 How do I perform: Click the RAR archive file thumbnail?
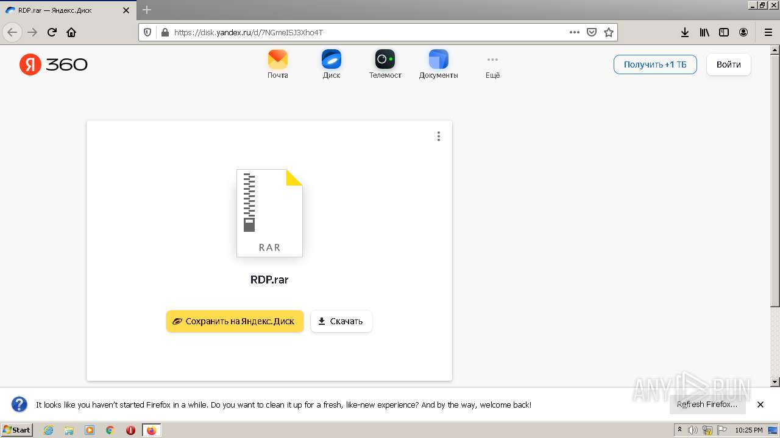[x=269, y=213]
